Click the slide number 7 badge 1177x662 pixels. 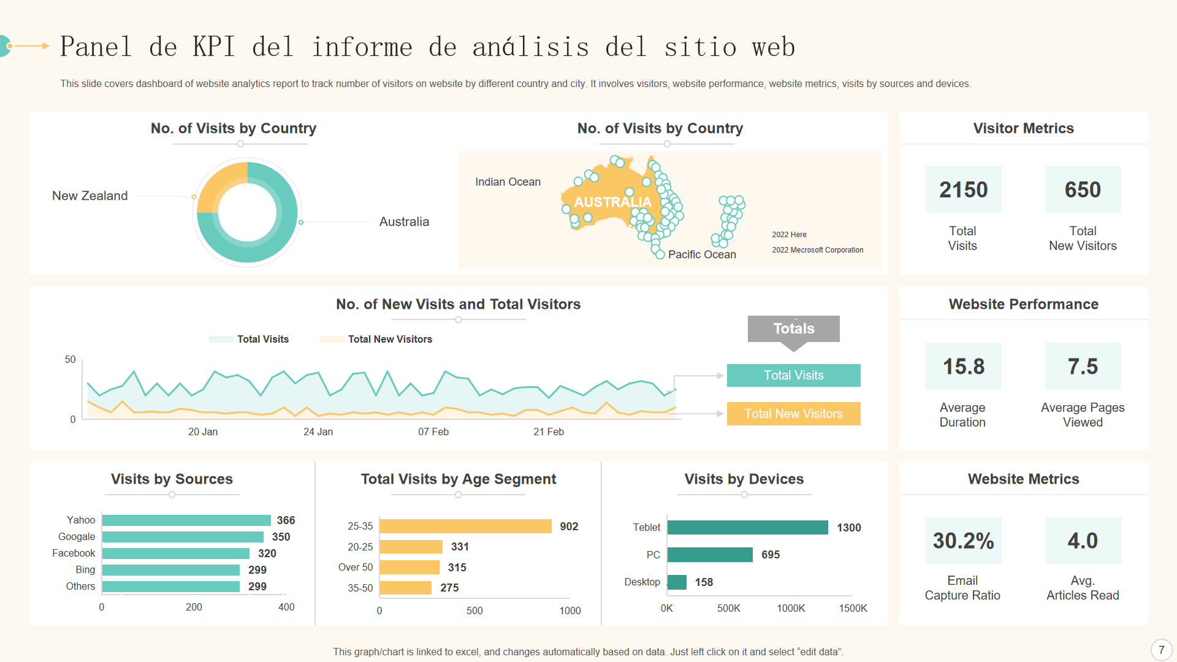click(1162, 650)
